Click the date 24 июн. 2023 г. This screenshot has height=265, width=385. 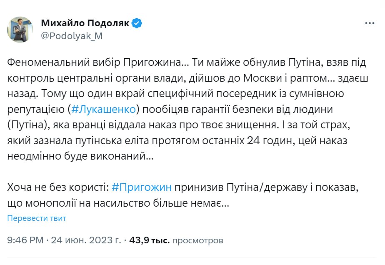coord(86,240)
